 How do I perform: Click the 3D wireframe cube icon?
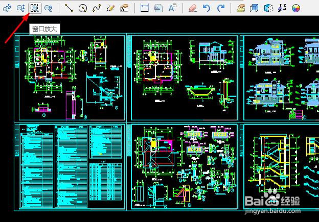[254, 8]
